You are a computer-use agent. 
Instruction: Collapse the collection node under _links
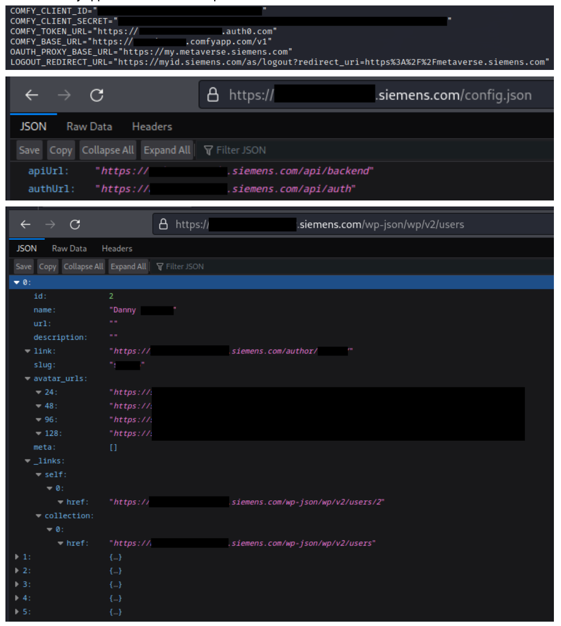(x=39, y=516)
